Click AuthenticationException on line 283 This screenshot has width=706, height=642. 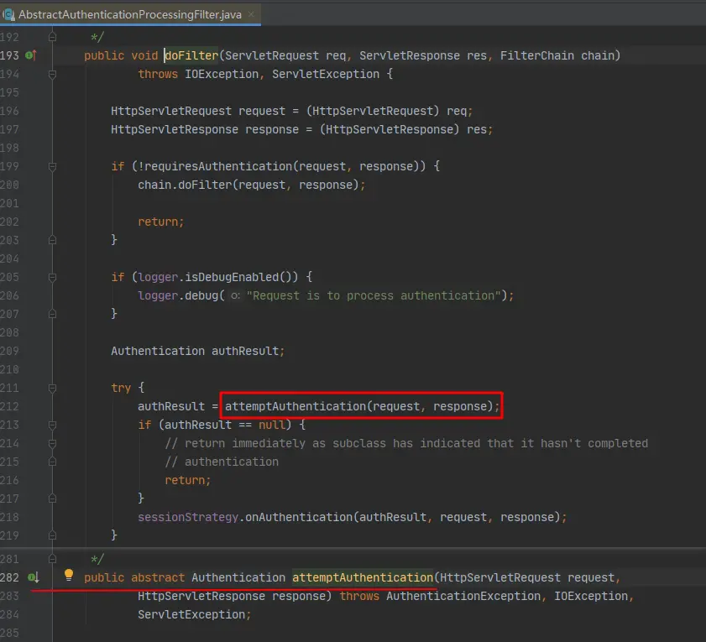463,596
